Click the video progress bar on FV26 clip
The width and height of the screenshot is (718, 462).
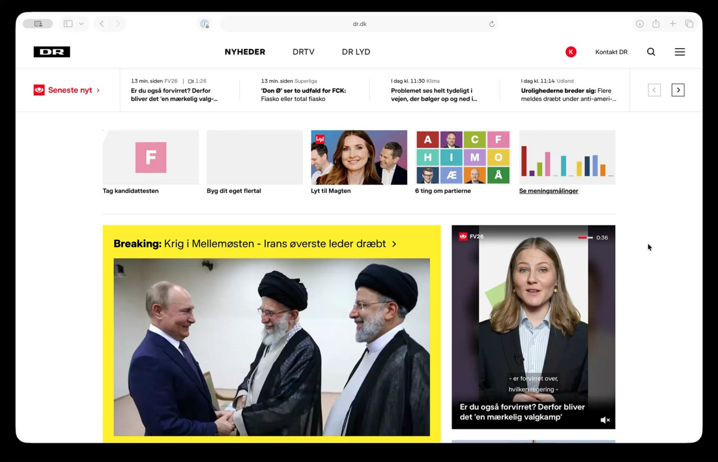coord(585,237)
